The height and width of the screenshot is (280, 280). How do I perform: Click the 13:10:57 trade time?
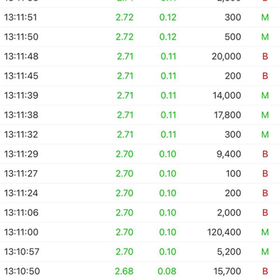click(x=21, y=252)
